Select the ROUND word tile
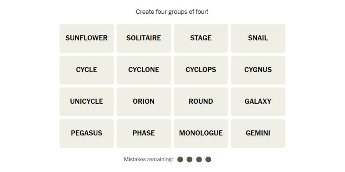This screenshot has height=172, width=345. 201,102
